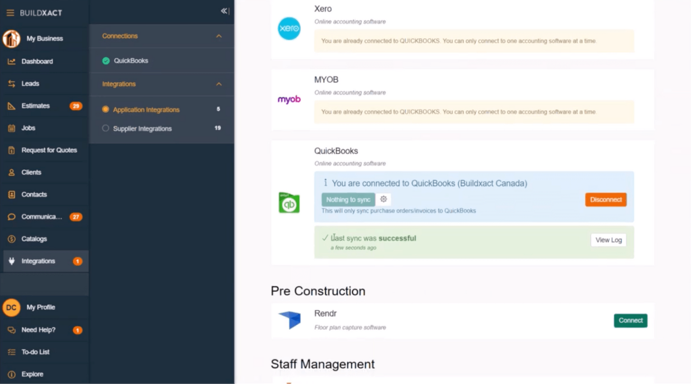Image resolution: width=691 pixels, height=384 pixels.
Task: Open QuickBooks under Connections
Action: tap(131, 61)
